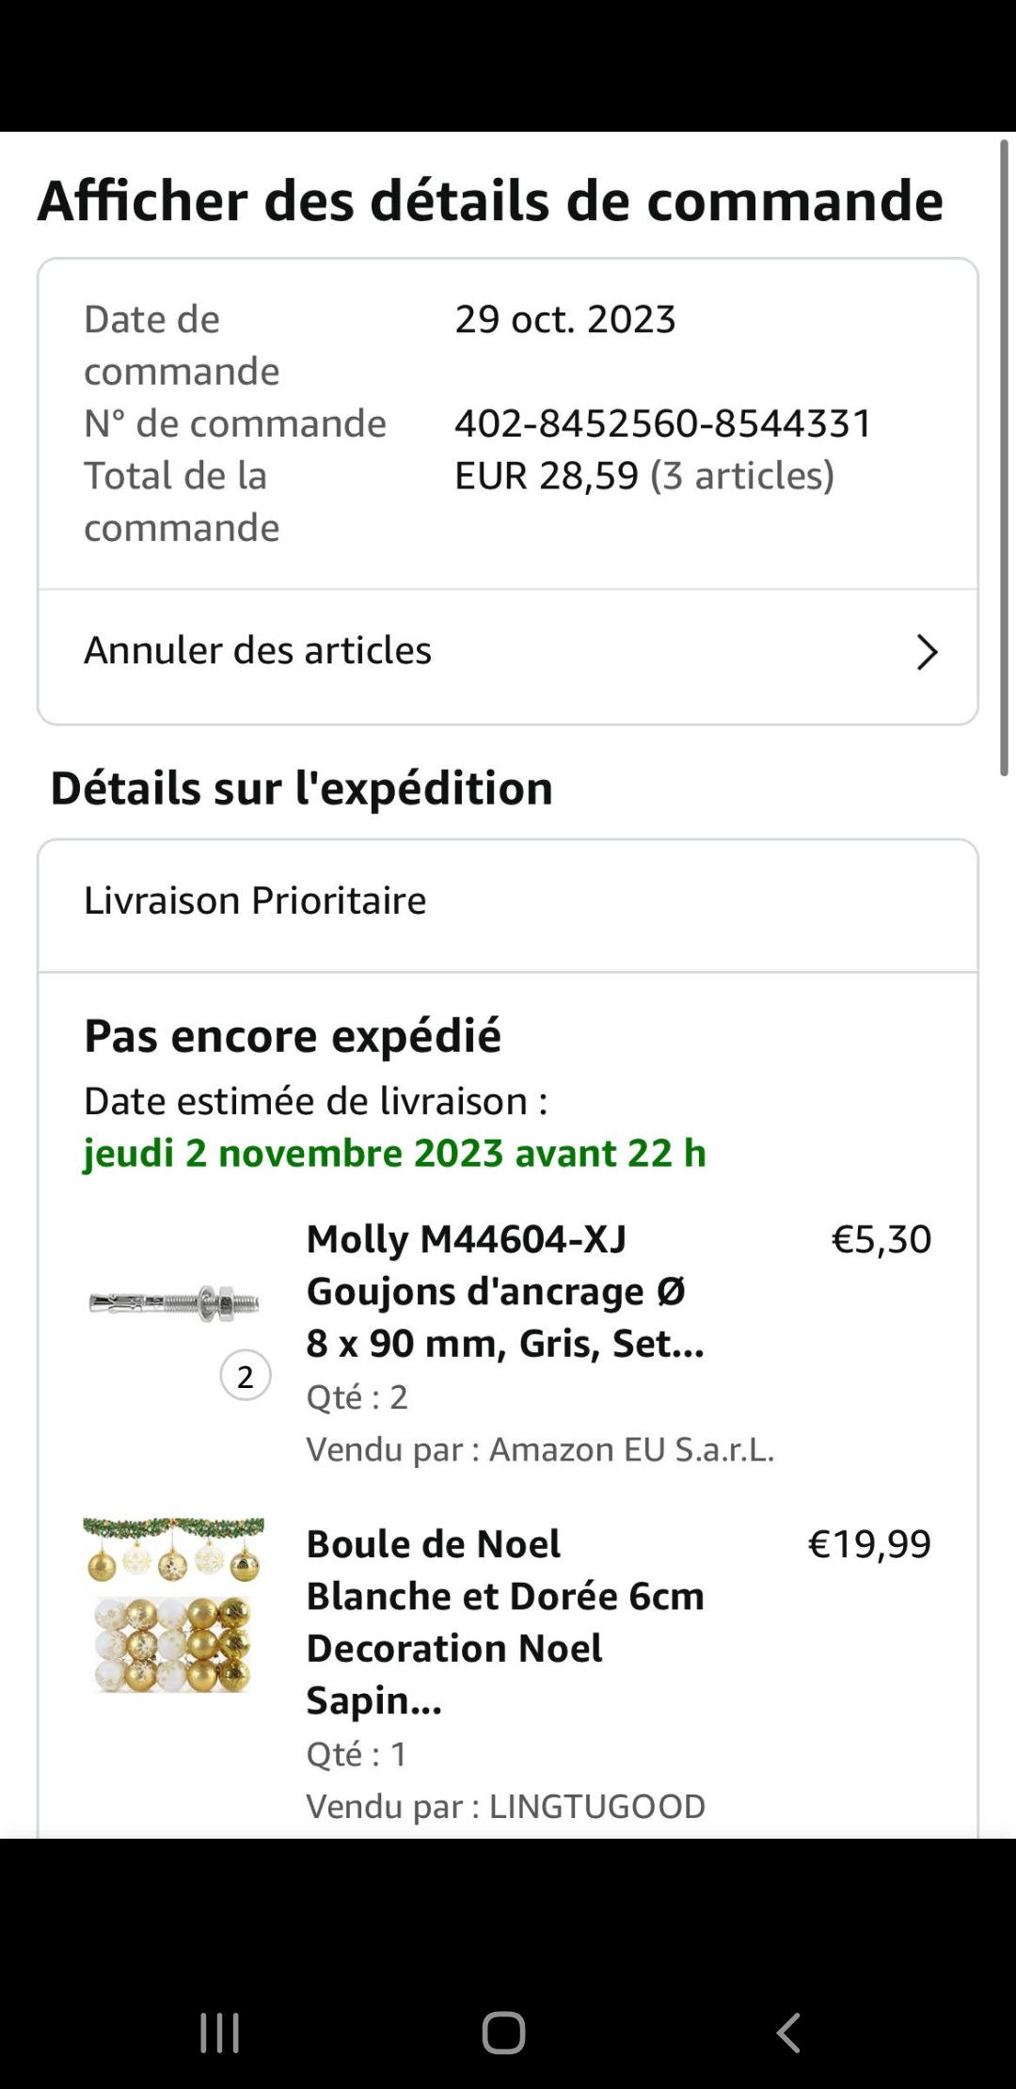
Task: Tap Vendu par Amazon EU S.a.r.L. text
Action: (540, 1450)
